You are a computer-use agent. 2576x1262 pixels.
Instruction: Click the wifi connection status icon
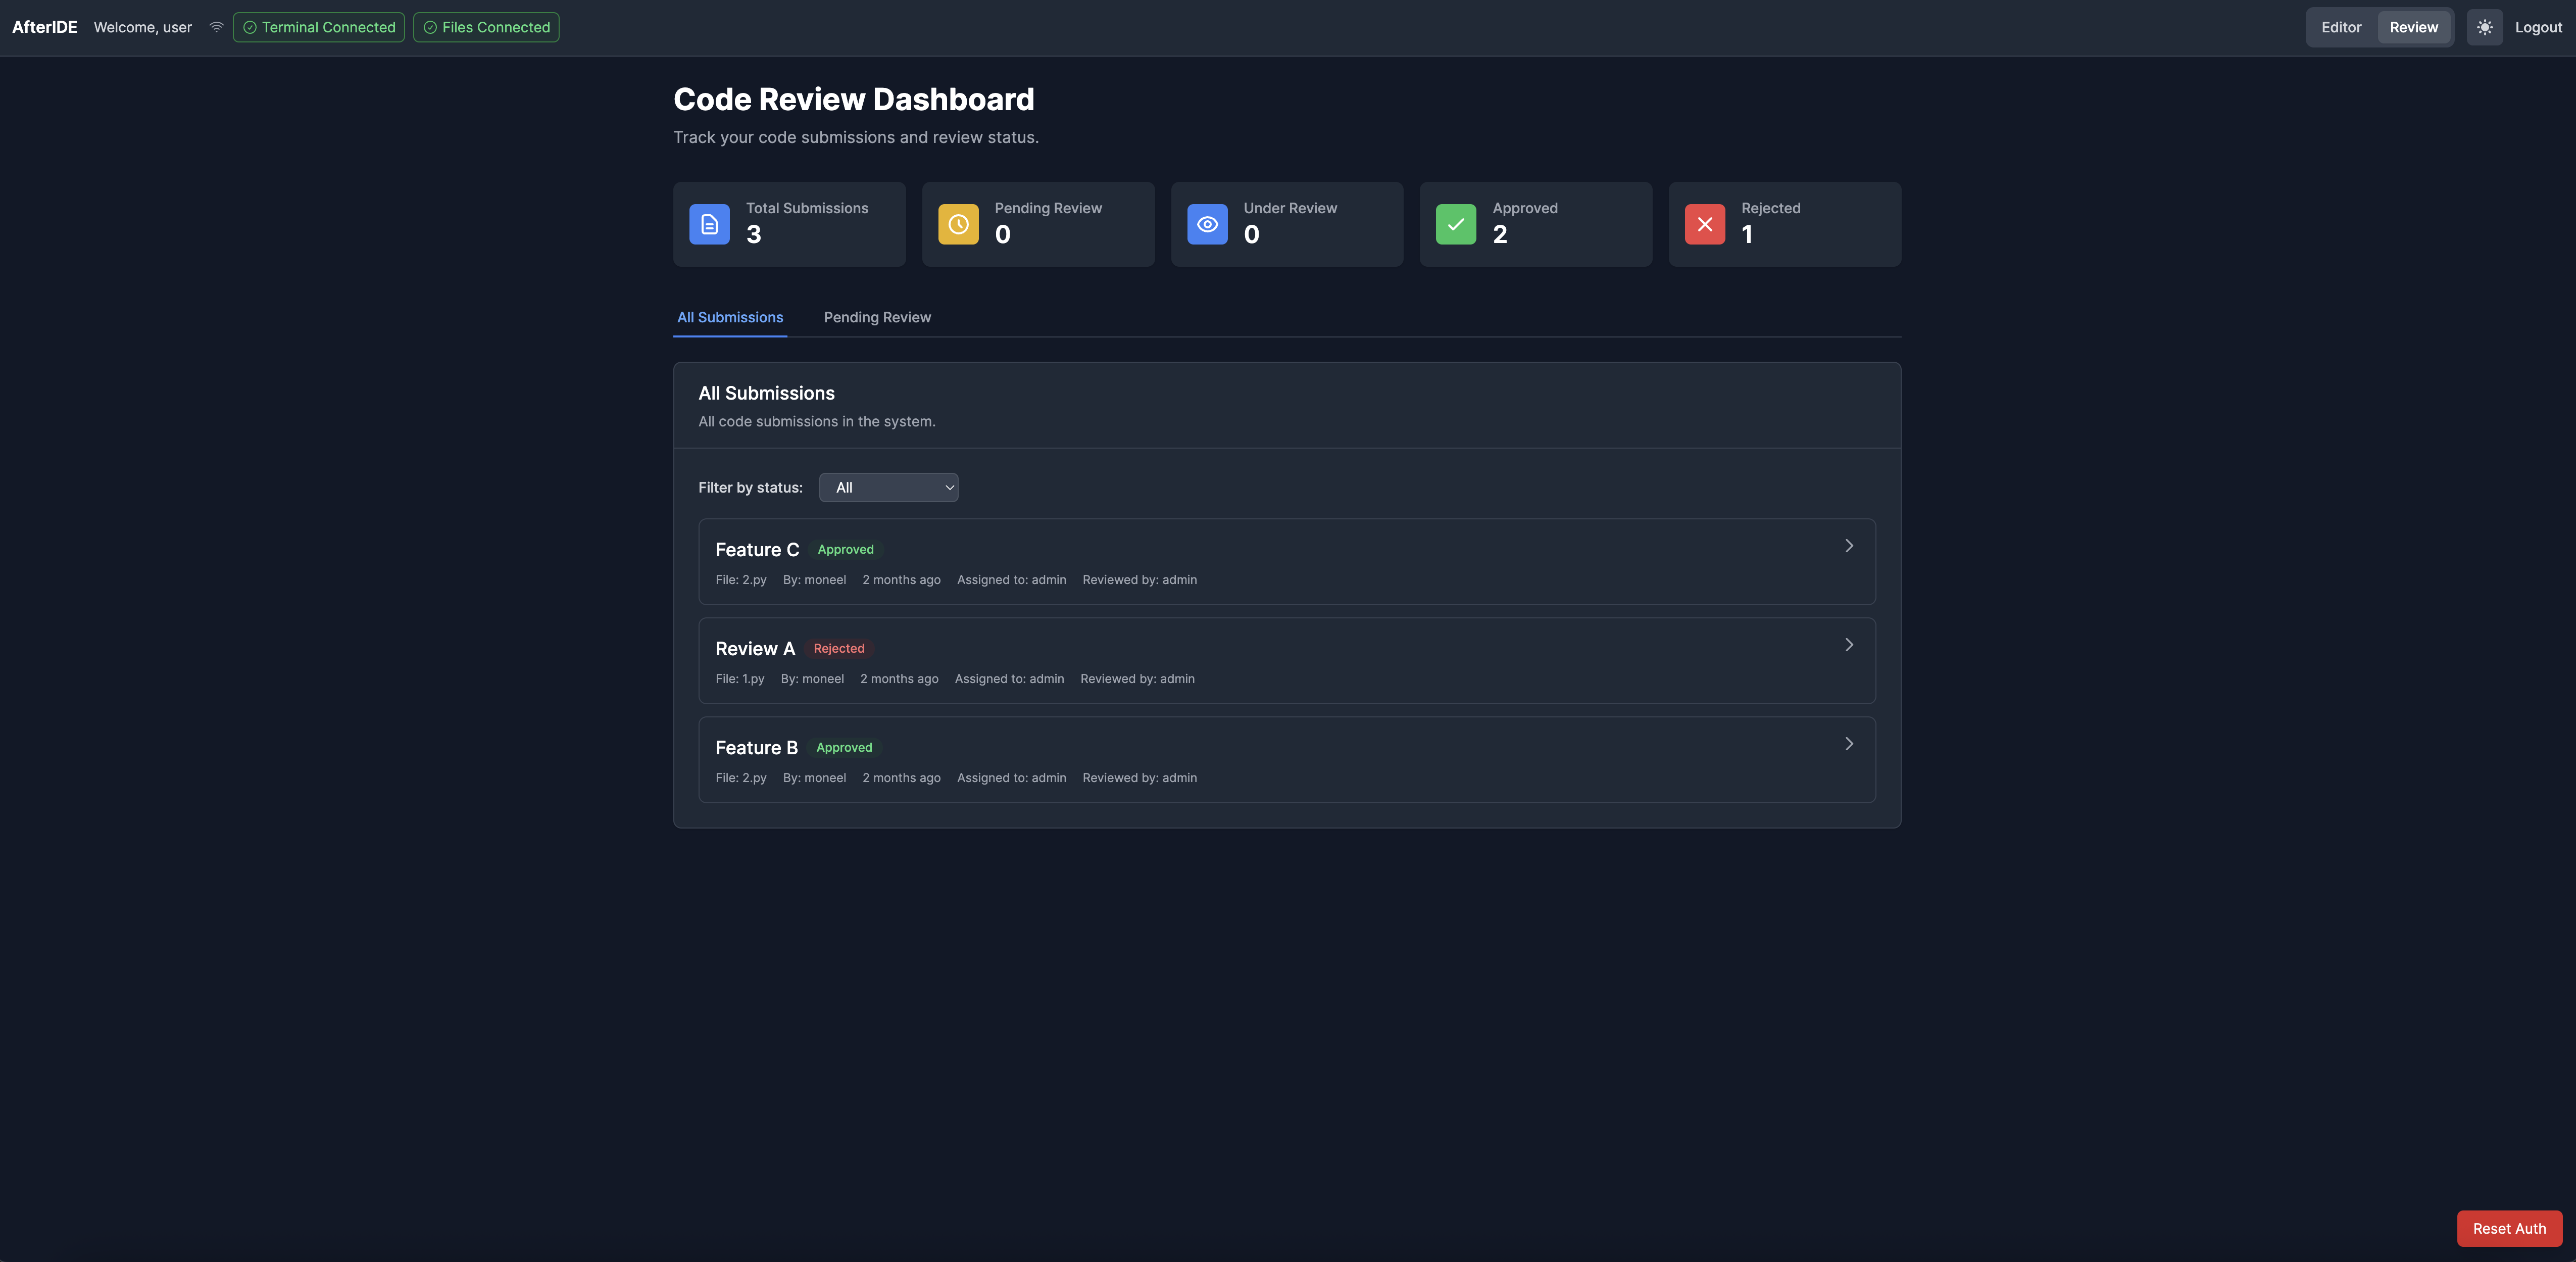(216, 27)
